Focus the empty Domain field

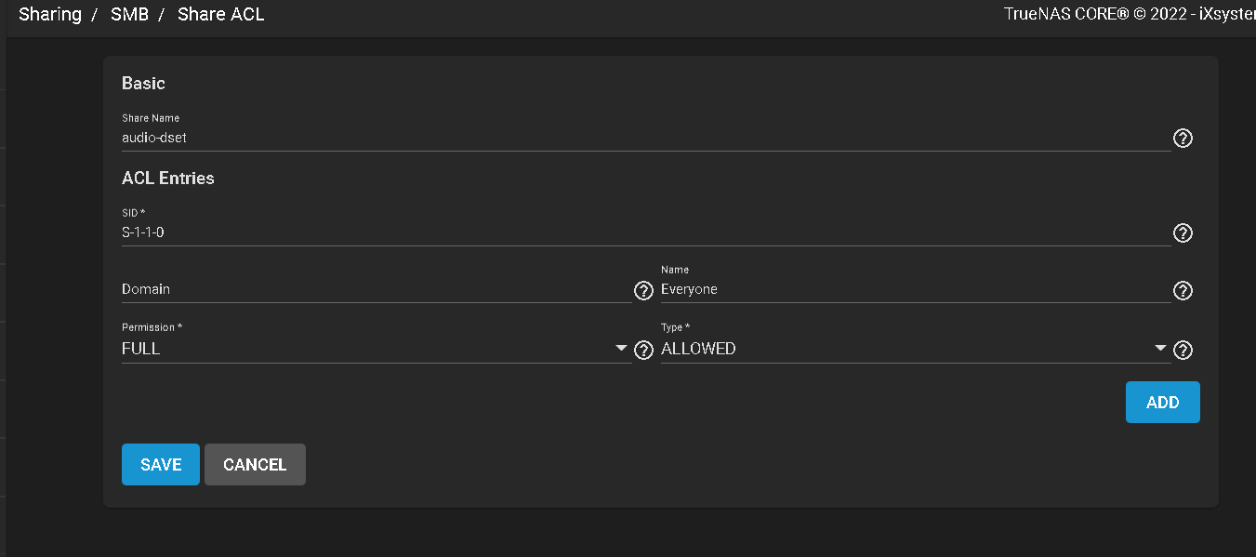pyautogui.click(x=377, y=289)
